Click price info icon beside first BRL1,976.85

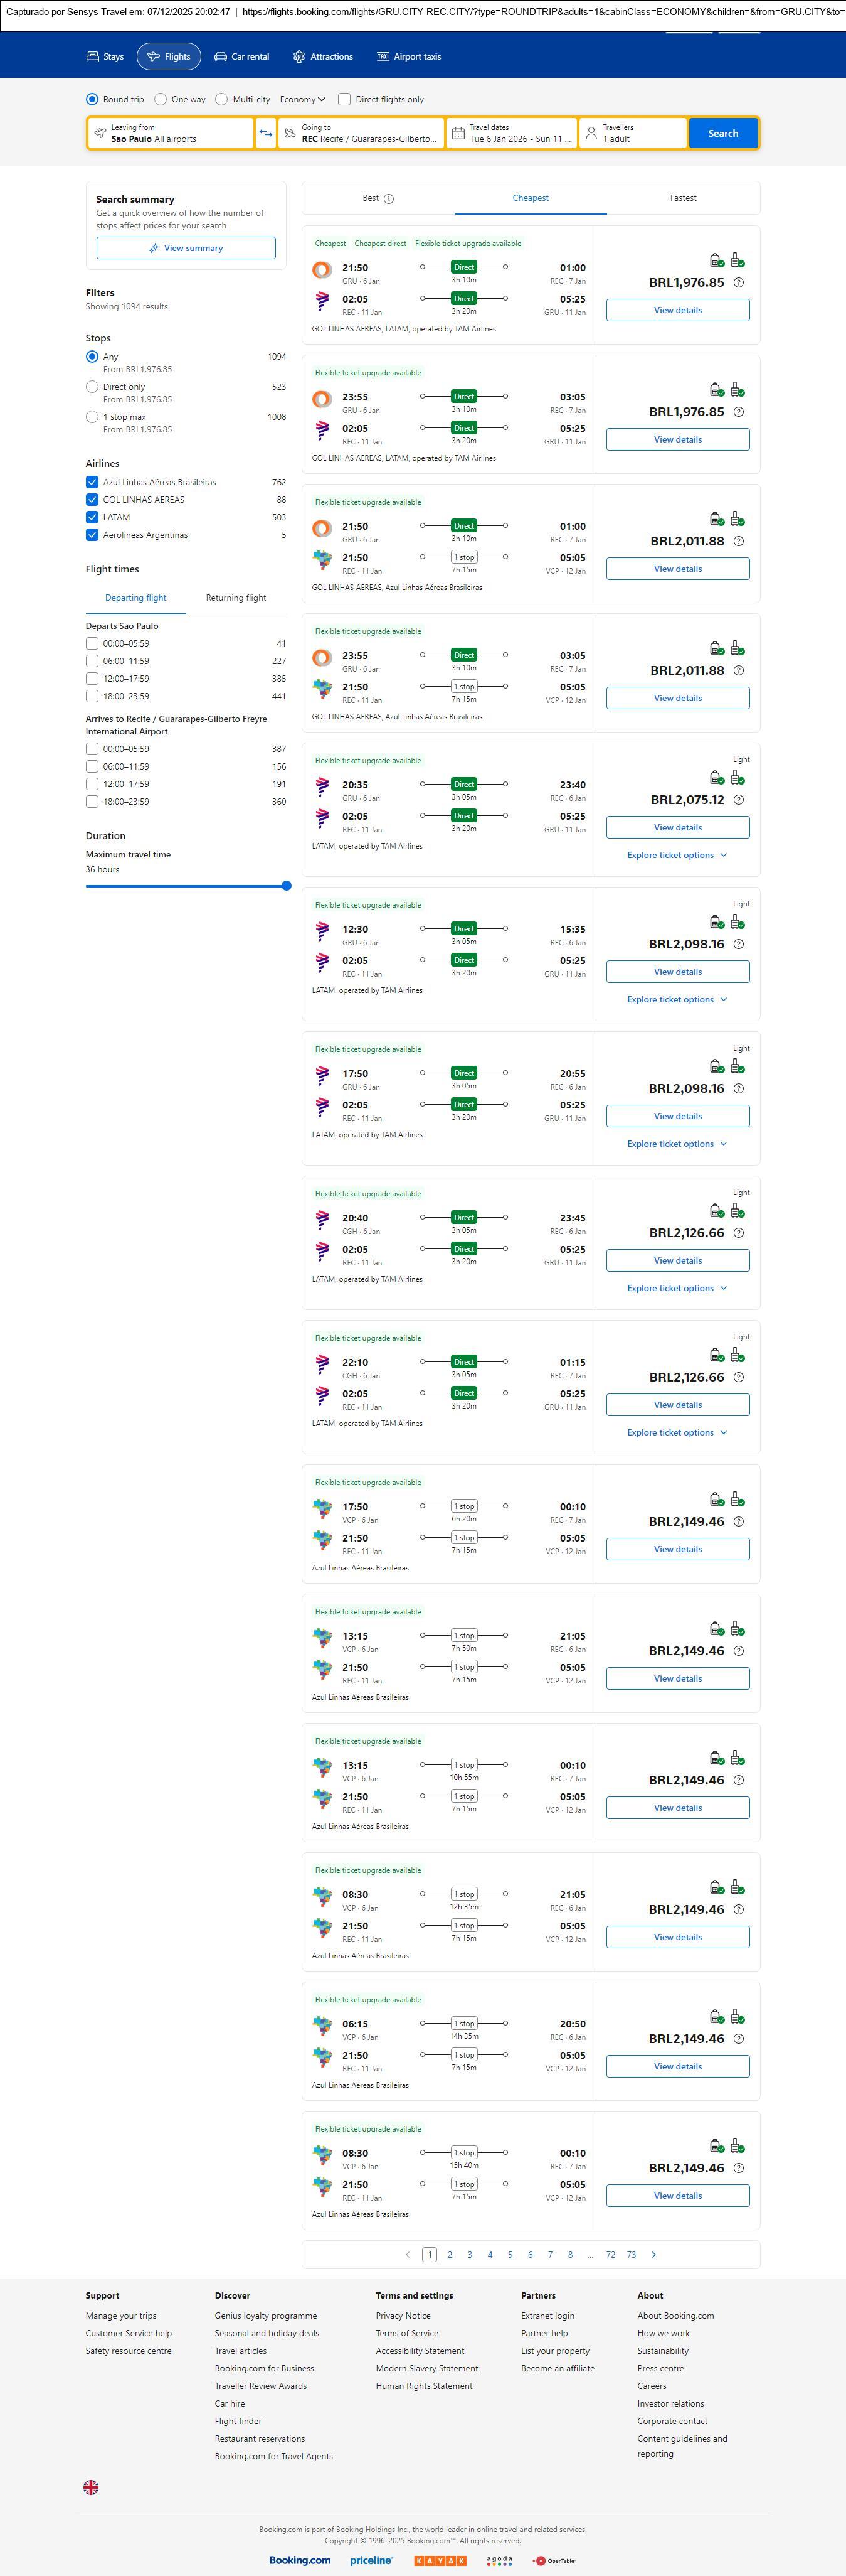pos(738,283)
